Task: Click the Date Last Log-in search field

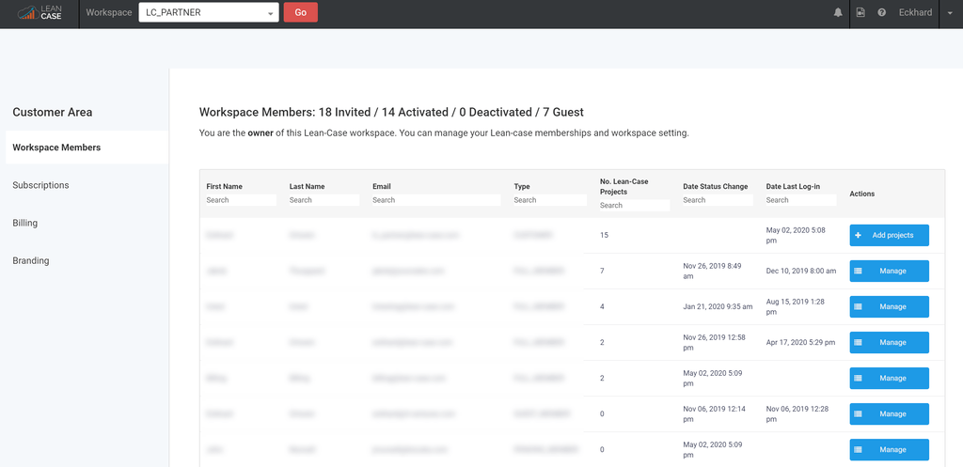Action: [x=801, y=200]
